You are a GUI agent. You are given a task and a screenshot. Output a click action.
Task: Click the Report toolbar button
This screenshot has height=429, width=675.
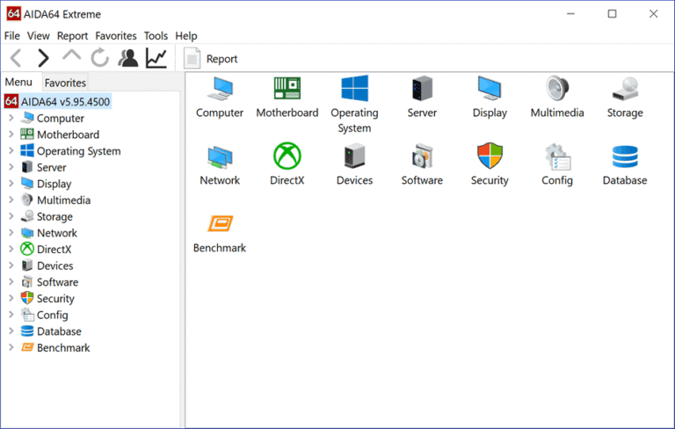(211, 59)
